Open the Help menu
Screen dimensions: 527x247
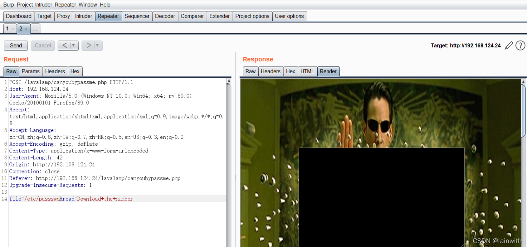tap(105, 5)
